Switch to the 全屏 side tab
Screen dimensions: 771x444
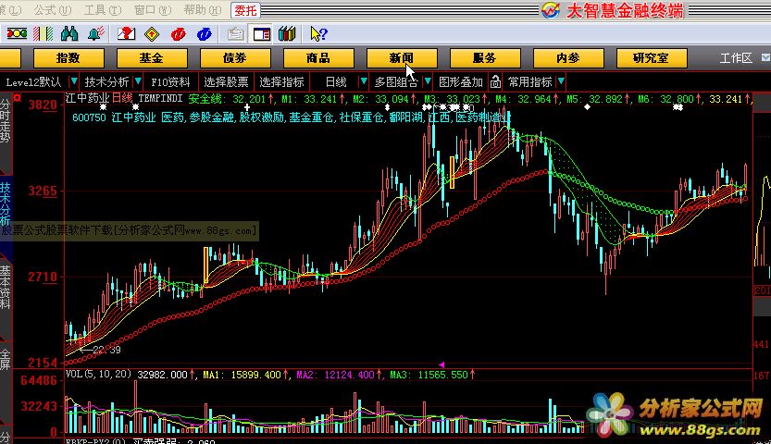[x=6, y=362]
